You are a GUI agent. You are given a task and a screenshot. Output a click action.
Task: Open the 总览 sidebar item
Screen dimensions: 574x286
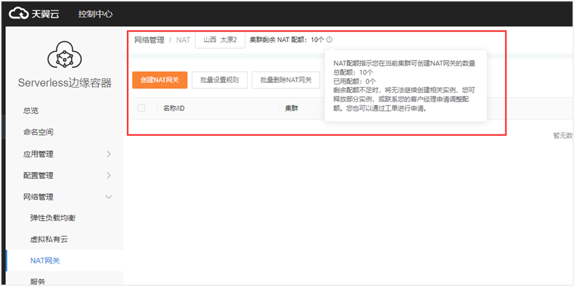(x=31, y=111)
